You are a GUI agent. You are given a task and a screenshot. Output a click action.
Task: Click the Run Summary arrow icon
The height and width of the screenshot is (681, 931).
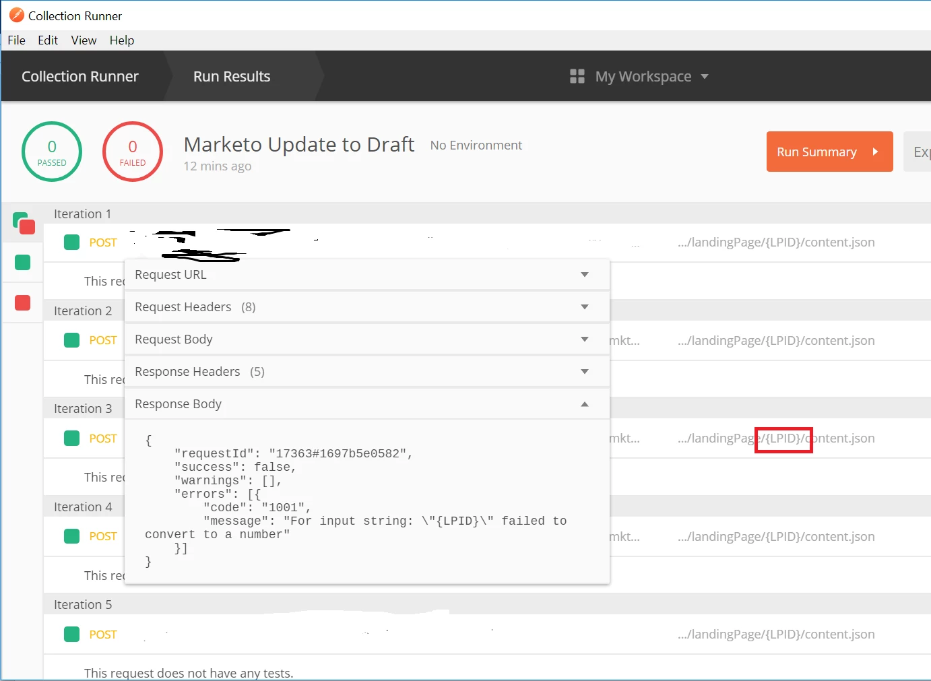pos(875,152)
